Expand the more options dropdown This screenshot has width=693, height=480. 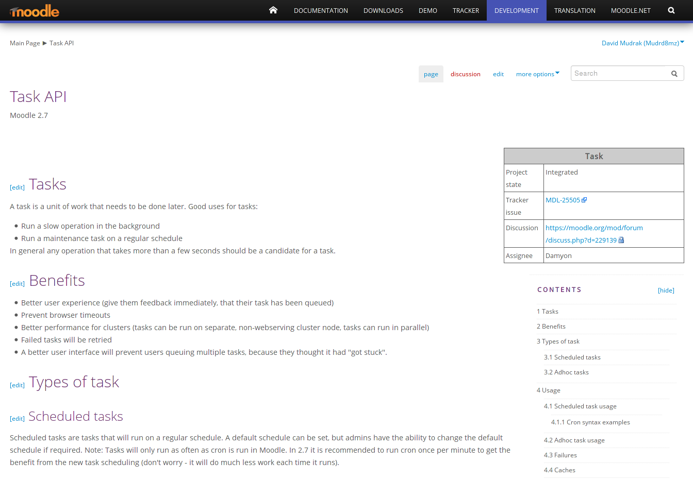point(538,74)
